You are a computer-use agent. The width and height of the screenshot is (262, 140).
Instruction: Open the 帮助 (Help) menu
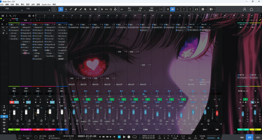coord(55,4)
